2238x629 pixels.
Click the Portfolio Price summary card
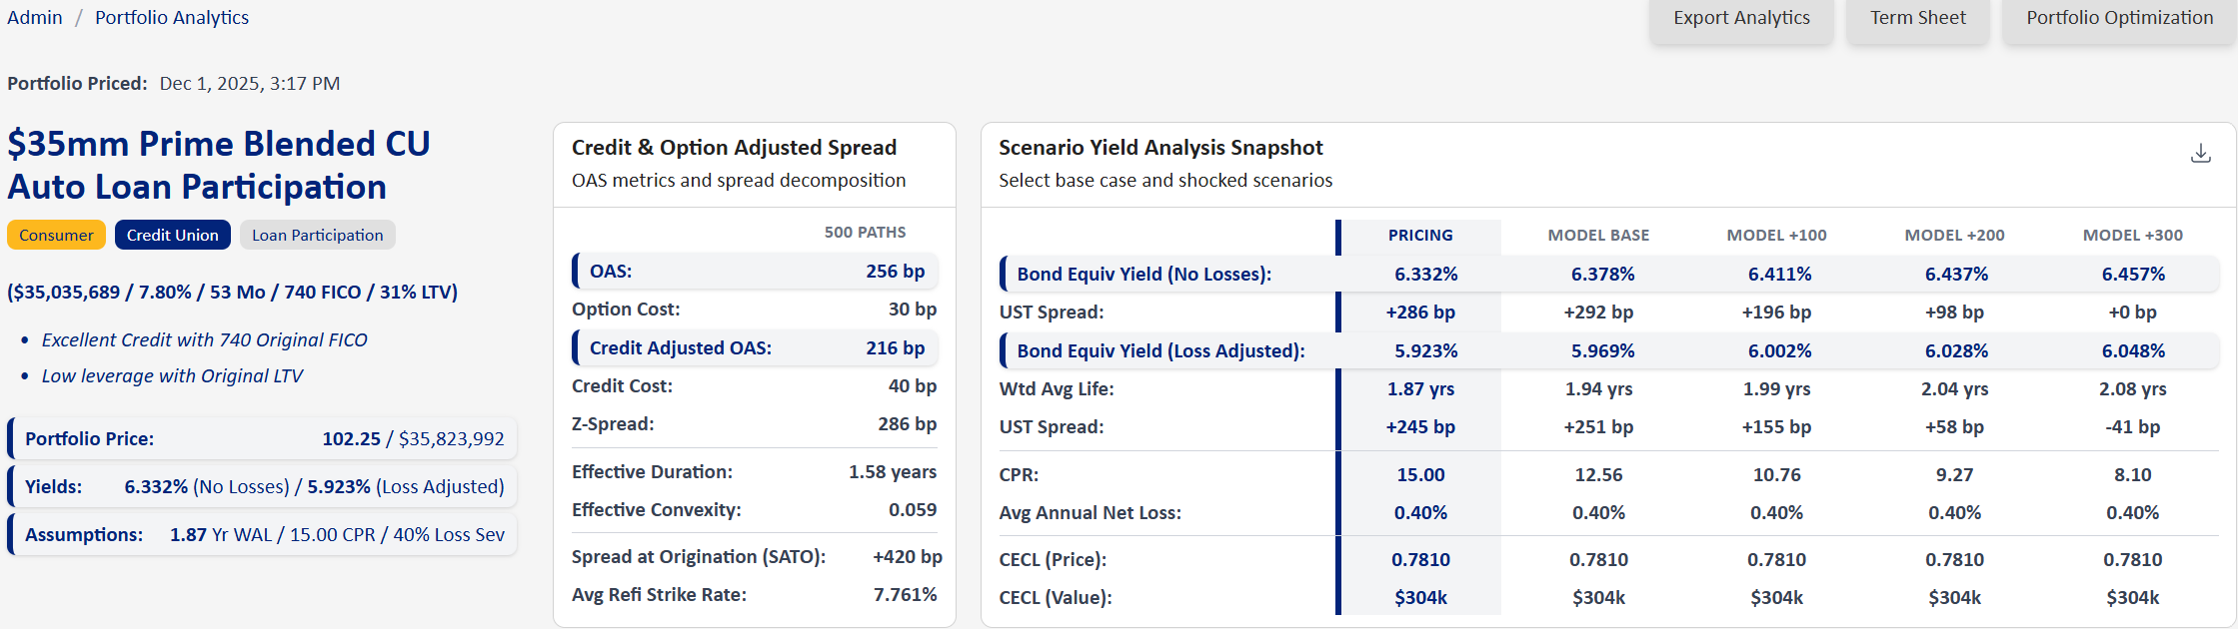(262, 438)
